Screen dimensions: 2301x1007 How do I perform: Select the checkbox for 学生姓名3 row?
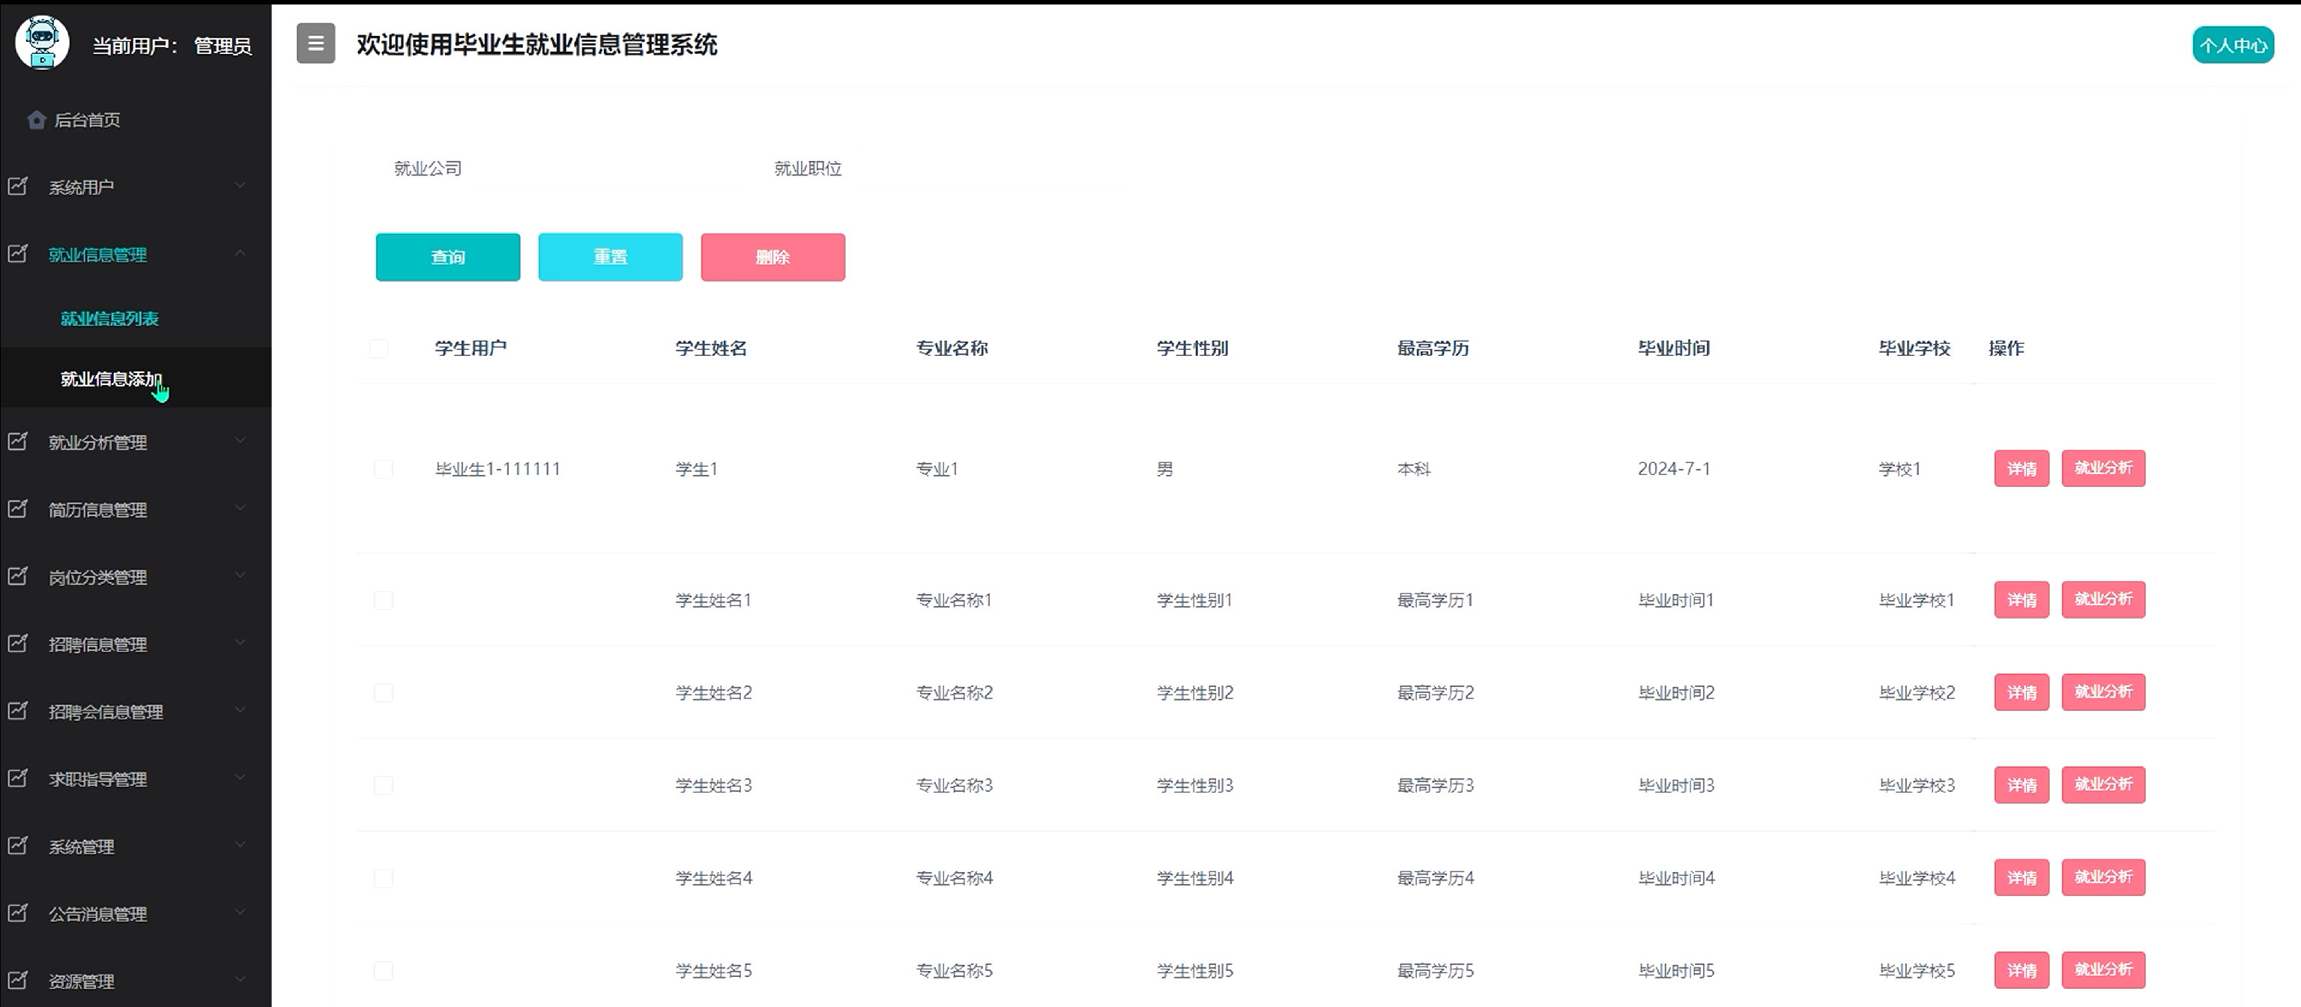click(x=383, y=785)
